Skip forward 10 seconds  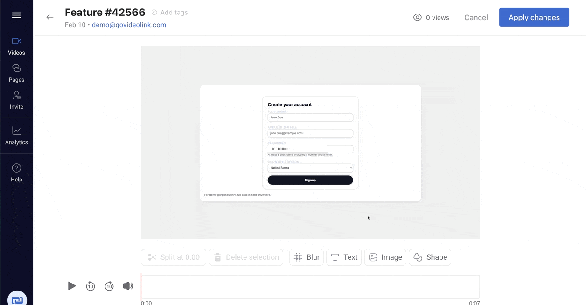109,286
